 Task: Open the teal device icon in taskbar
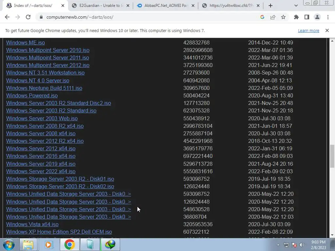(x=90, y=244)
